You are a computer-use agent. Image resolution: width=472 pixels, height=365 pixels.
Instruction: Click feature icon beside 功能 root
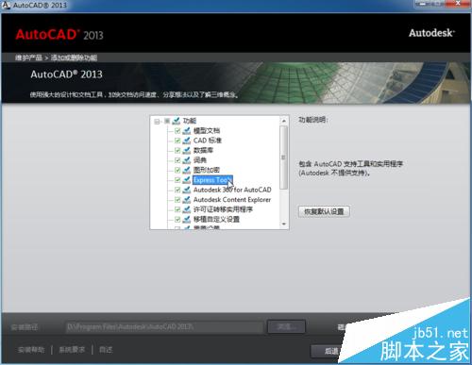177,121
